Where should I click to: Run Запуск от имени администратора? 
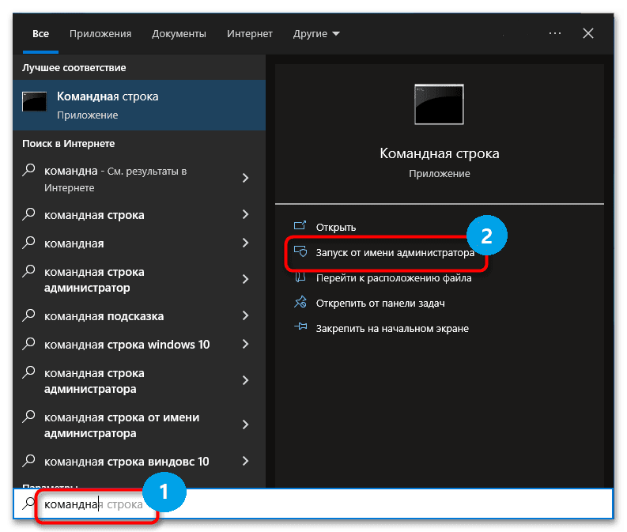[395, 253]
